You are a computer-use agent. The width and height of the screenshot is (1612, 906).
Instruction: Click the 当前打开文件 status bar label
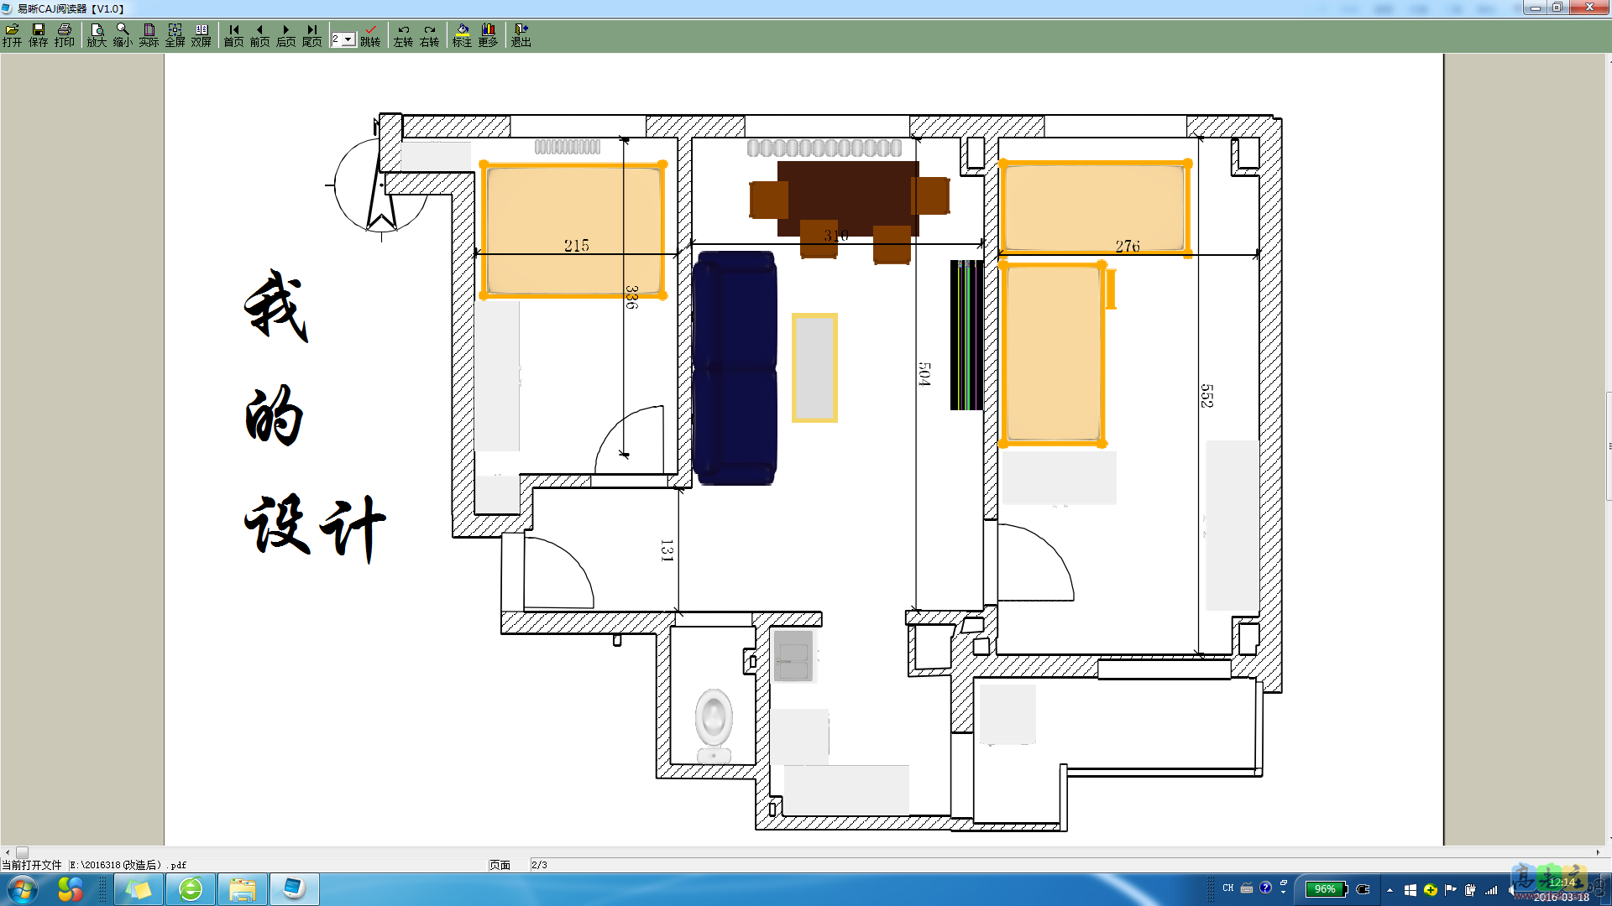[32, 865]
